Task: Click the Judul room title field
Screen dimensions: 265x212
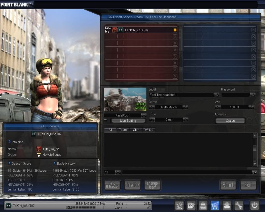Action: click(181, 95)
